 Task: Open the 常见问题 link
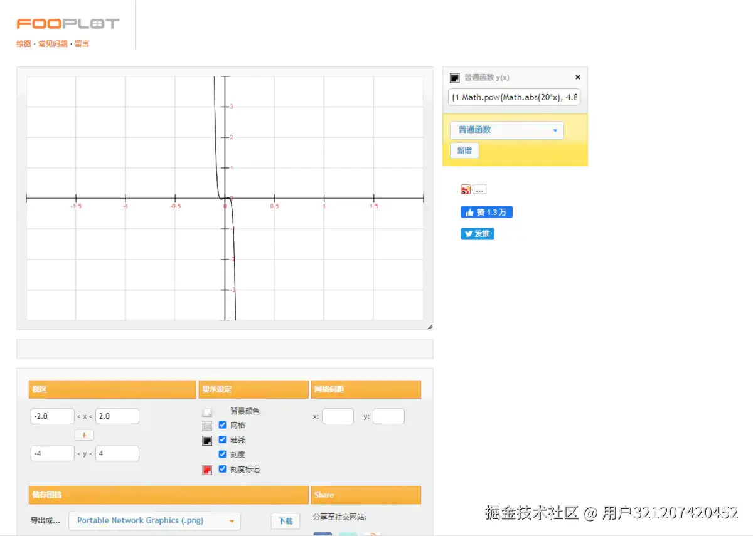click(x=53, y=44)
